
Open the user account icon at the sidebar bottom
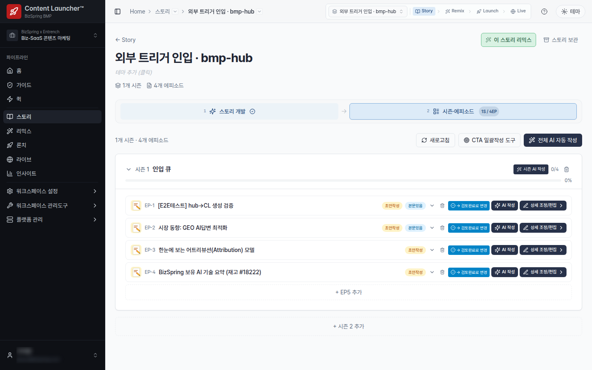10,355
